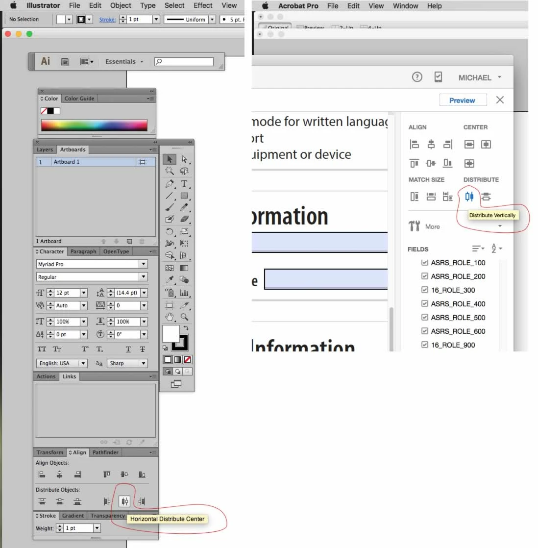538x548 pixels.
Task: Toggle ASRS_ROLE_100 field checkbox
Action: (x=425, y=262)
